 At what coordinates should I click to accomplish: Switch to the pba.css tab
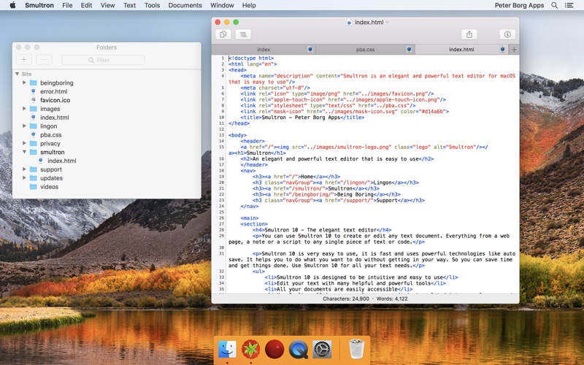[365, 50]
